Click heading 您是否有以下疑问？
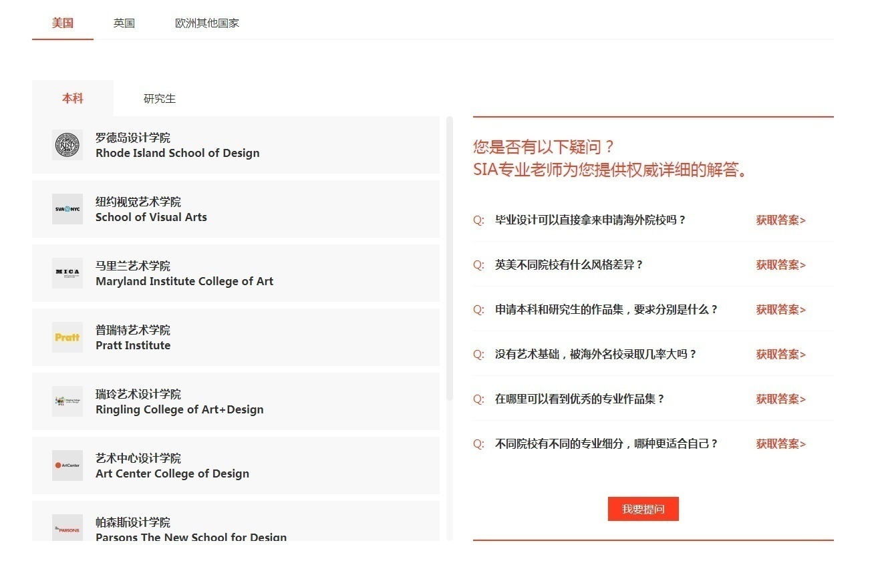Viewport: 882px width, 573px height. (543, 147)
